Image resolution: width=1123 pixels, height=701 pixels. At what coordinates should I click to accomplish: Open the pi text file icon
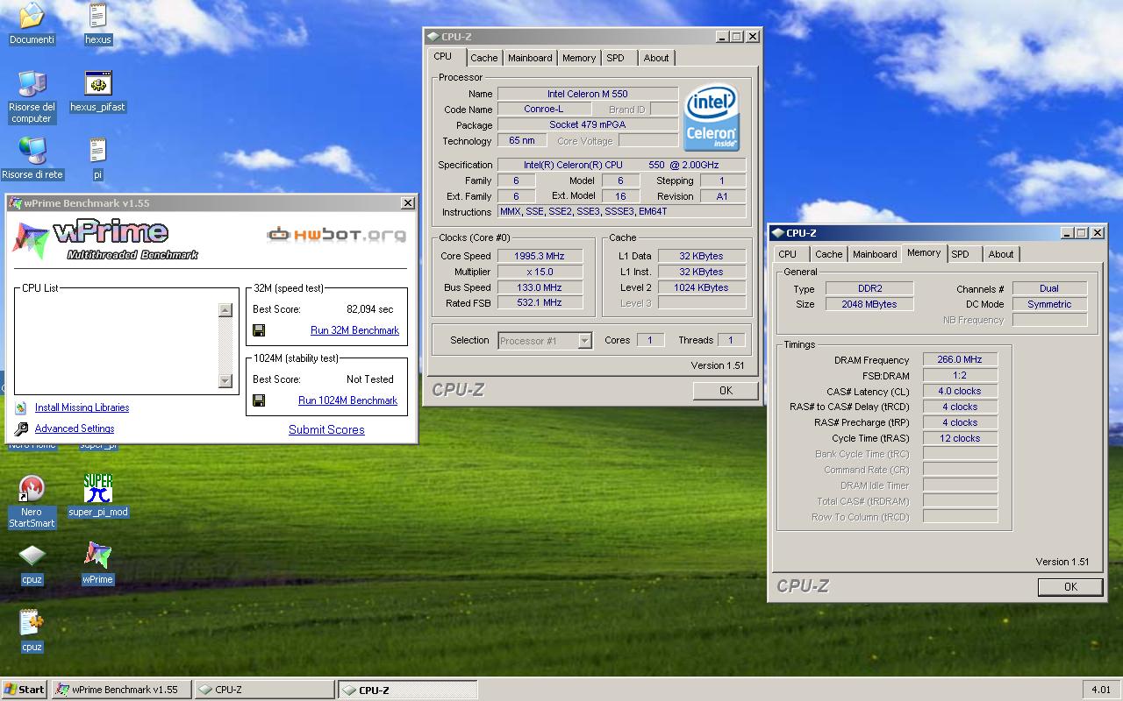click(97, 151)
